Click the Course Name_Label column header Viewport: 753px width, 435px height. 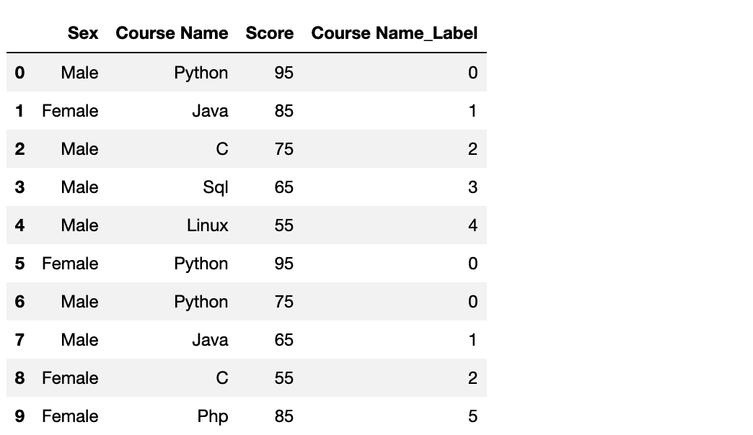coord(395,33)
